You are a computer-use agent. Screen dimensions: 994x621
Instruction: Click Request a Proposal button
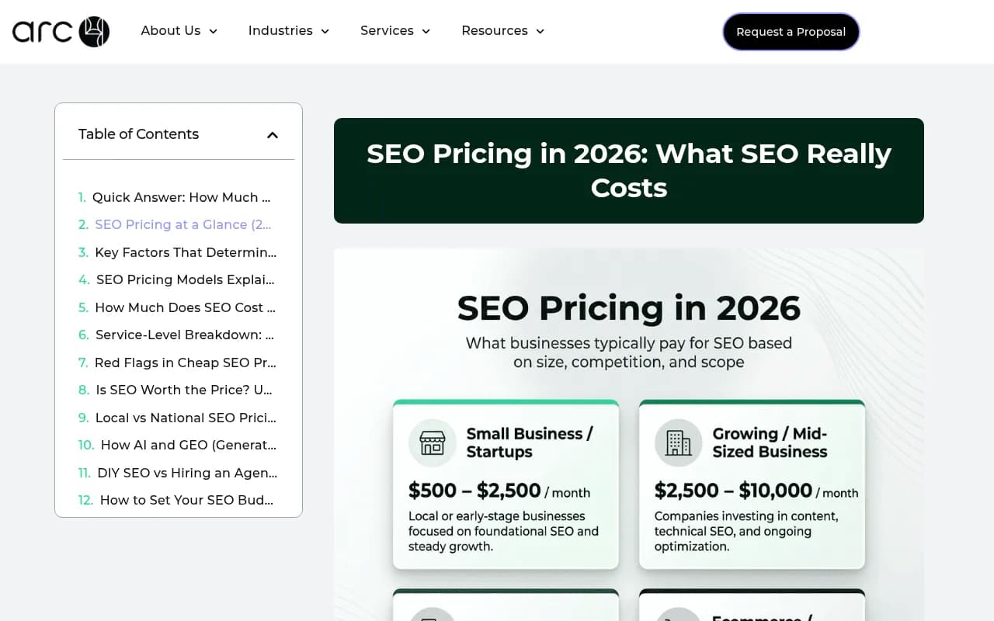pyautogui.click(x=791, y=32)
